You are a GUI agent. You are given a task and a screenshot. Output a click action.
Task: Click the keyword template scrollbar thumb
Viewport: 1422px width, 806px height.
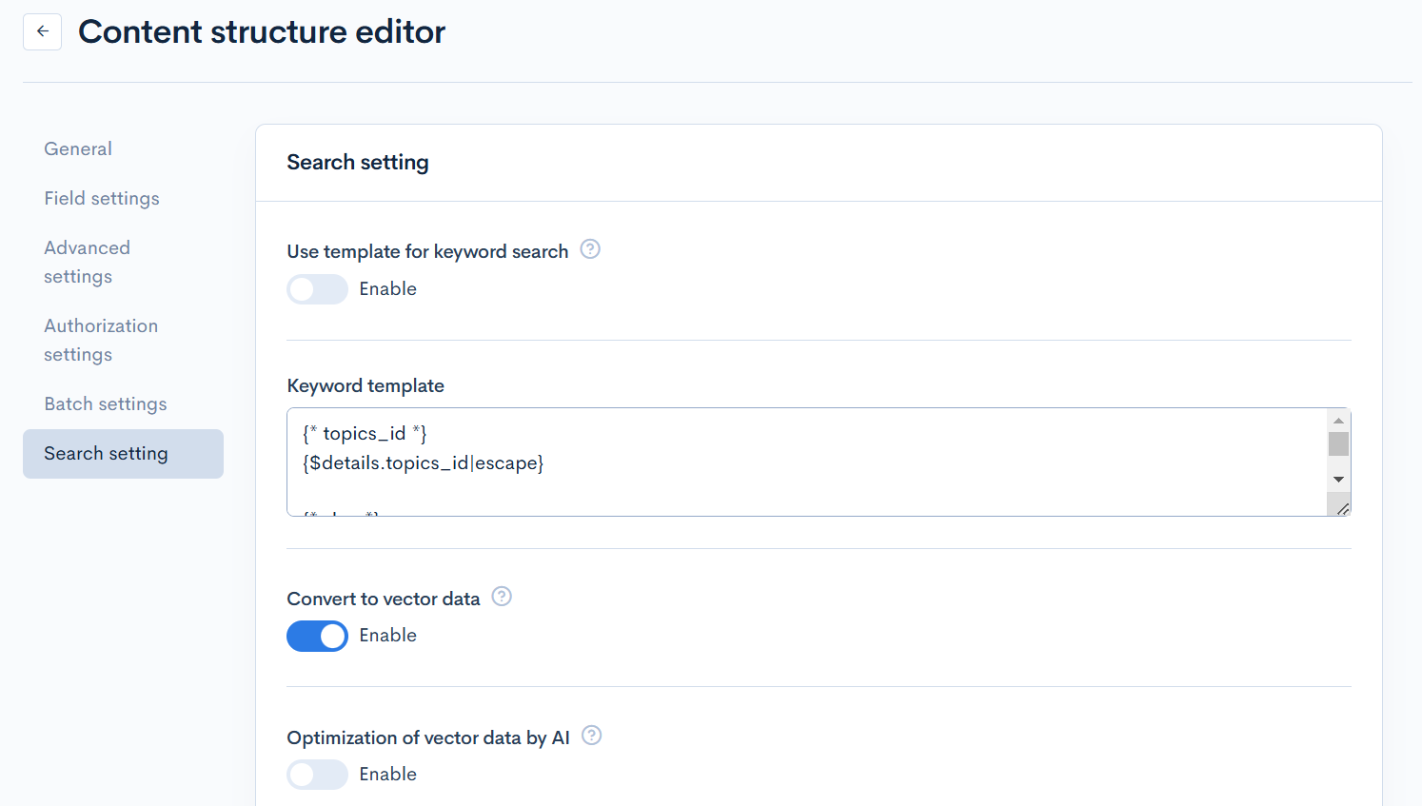tap(1338, 444)
